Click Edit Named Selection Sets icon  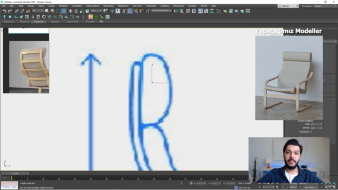point(148,11)
